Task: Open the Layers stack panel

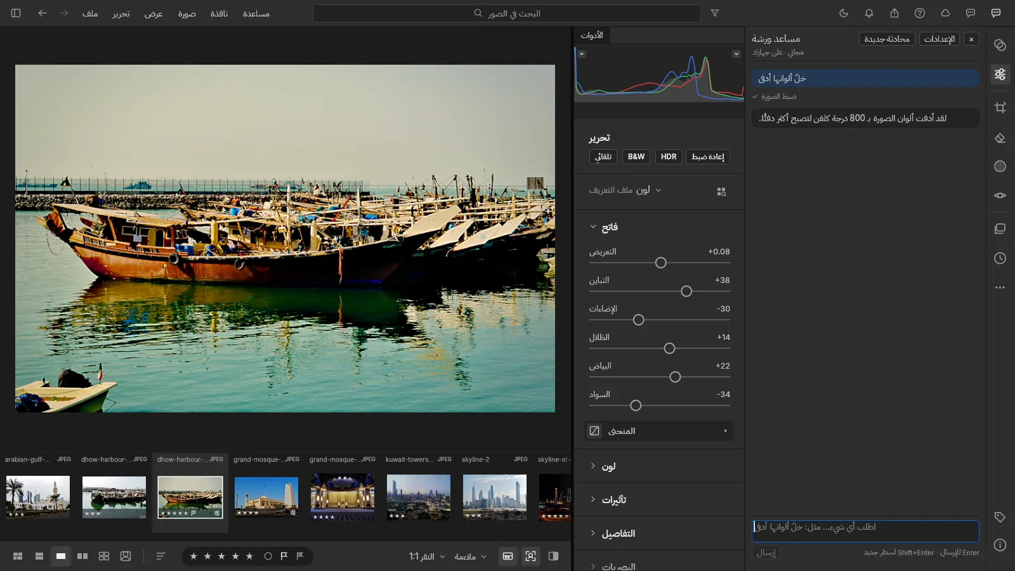Action: [1000, 228]
